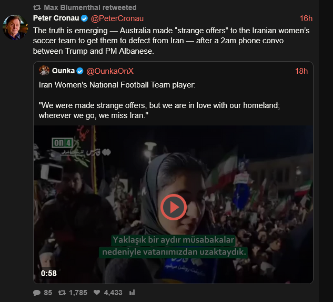Click the Peter Cronau display name
333x302 pixels.
tap(55, 18)
